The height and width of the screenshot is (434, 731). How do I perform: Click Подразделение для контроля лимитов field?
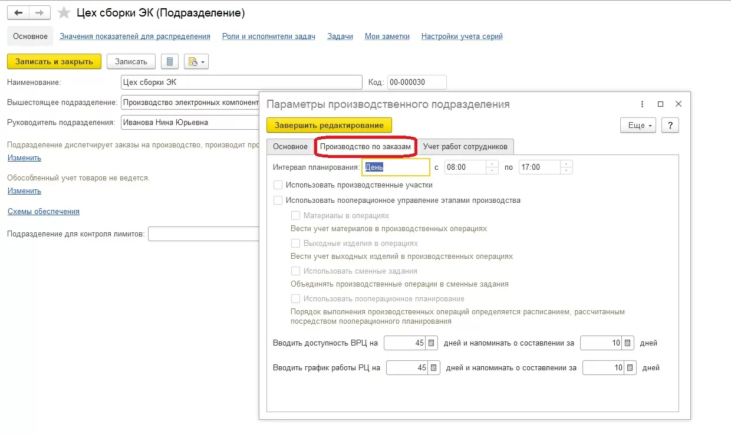203,234
